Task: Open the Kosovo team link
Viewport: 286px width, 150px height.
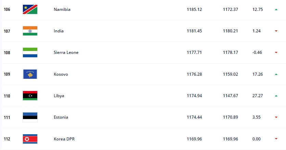Action: click(x=61, y=74)
